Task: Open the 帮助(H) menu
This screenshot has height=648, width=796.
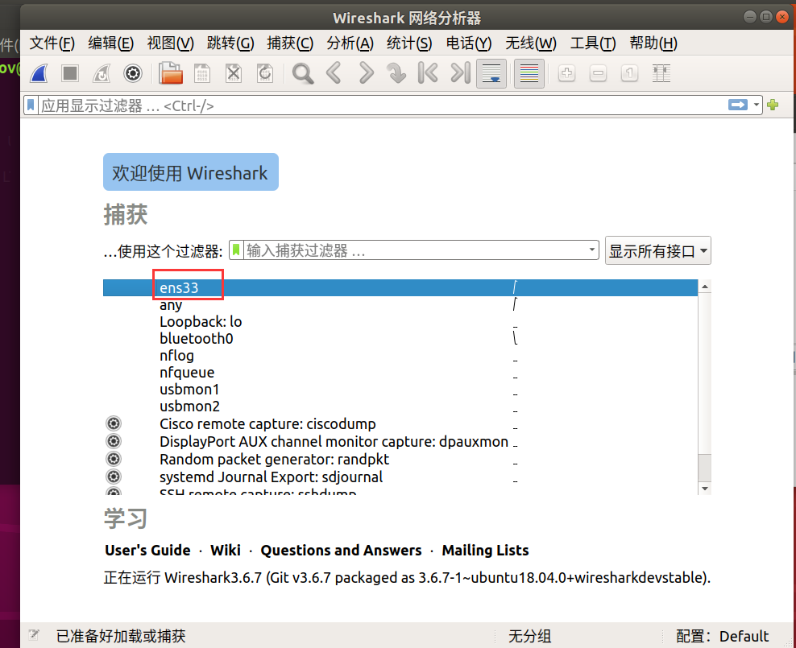Action: 653,43
